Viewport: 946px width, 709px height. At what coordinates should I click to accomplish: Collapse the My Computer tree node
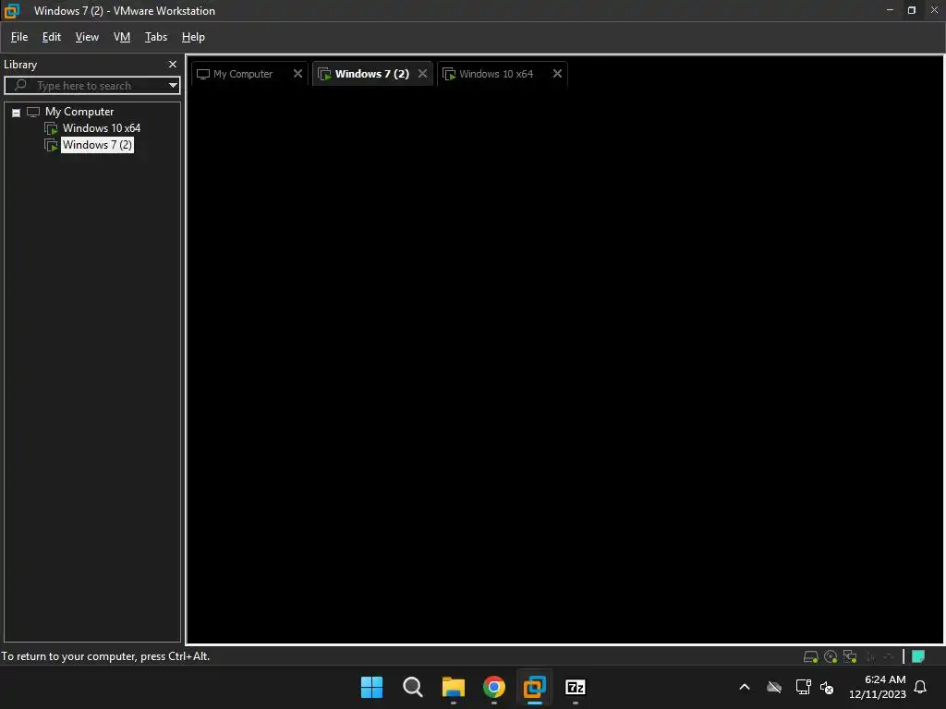pyautogui.click(x=17, y=113)
